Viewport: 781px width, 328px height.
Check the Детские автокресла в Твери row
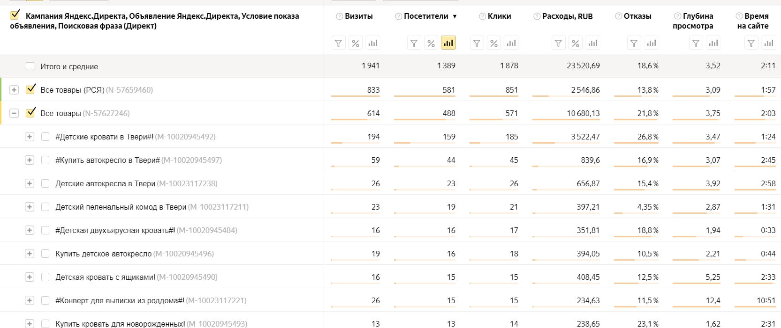coord(45,183)
